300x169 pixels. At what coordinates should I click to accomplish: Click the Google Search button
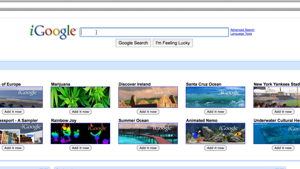[133, 43]
